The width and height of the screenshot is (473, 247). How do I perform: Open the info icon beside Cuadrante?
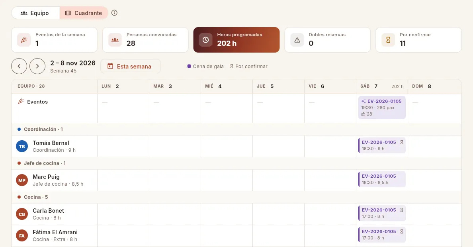(x=114, y=13)
